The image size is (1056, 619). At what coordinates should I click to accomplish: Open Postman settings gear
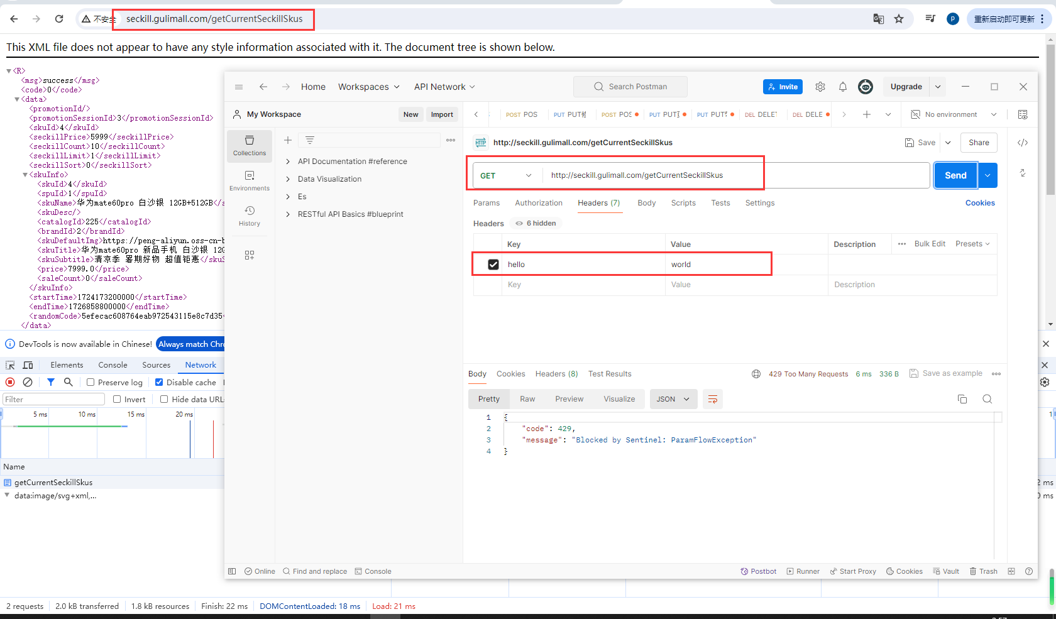tap(820, 87)
